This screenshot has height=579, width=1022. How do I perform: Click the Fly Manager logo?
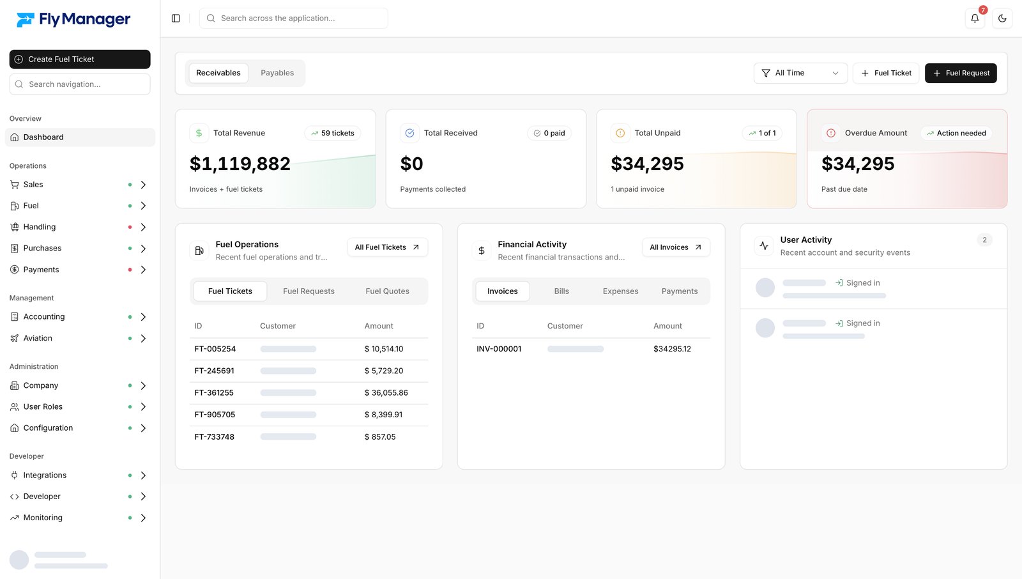73,20
